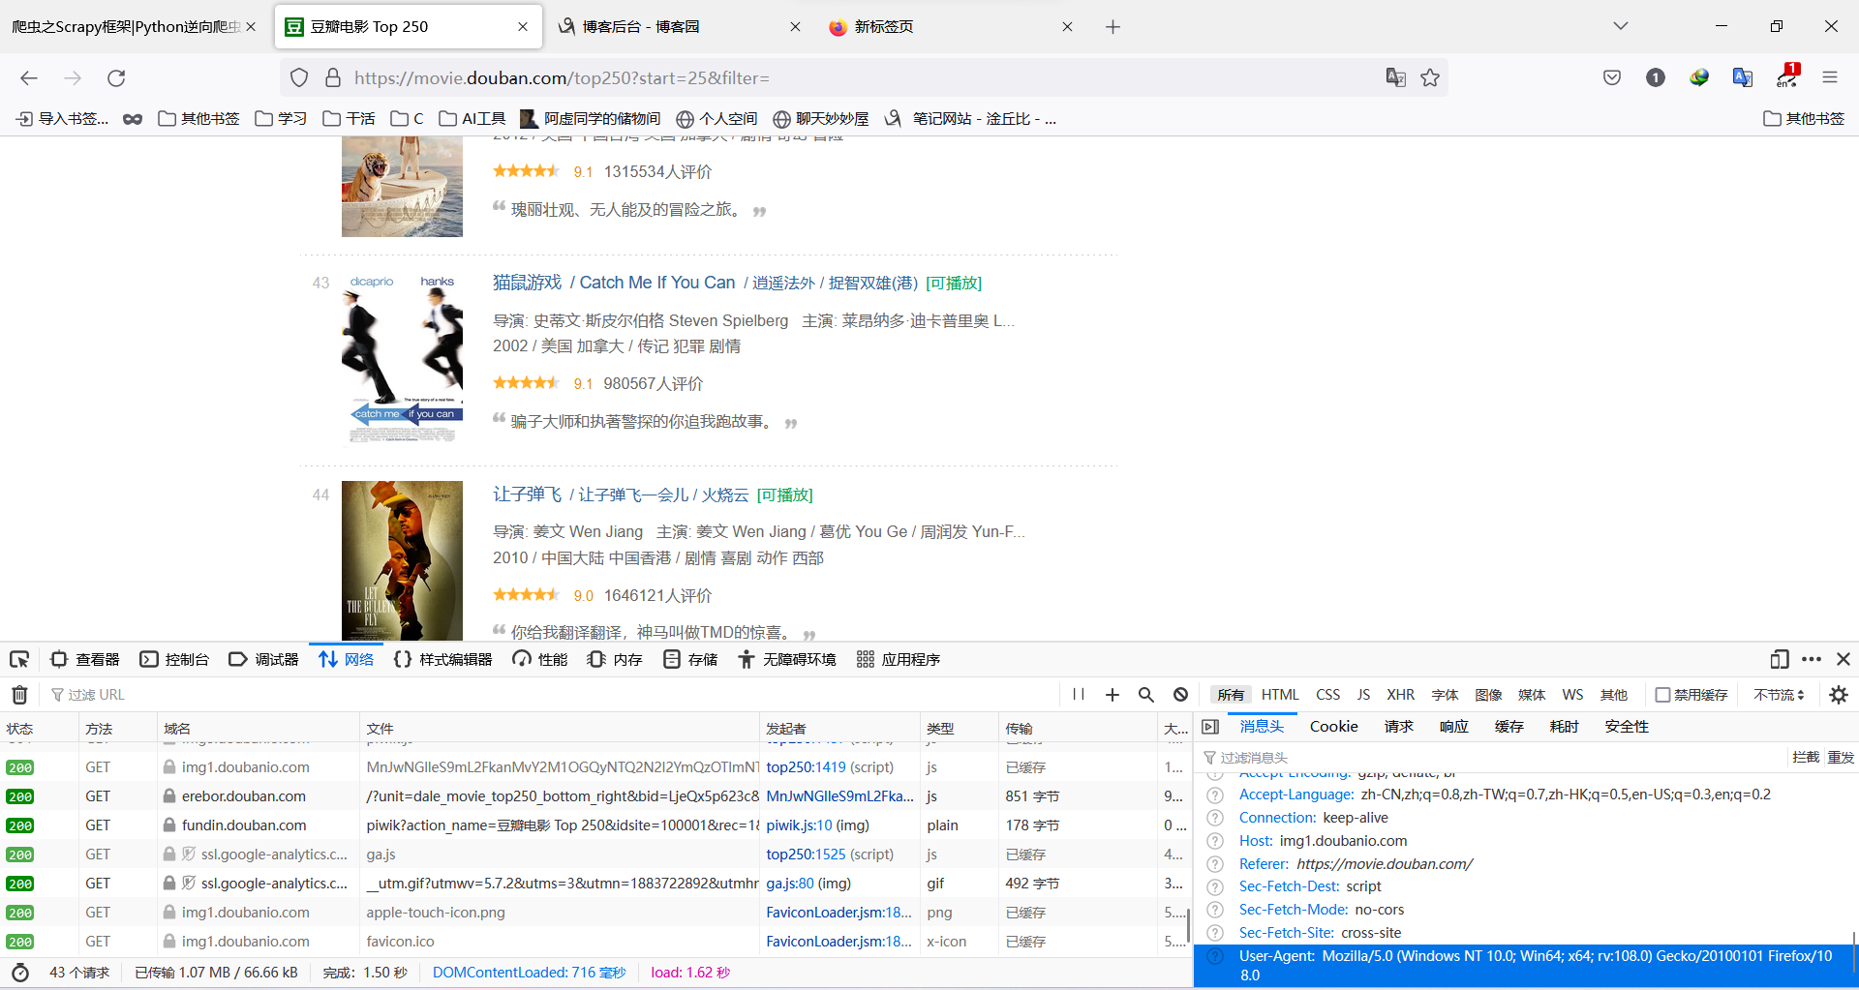The height and width of the screenshot is (990, 1859).
Task: Activate the element picker in DevTools
Action: [19, 659]
